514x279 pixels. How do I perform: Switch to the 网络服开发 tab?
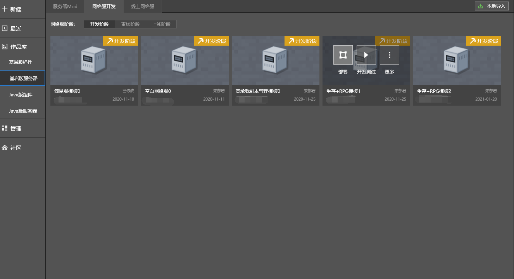coord(104,6)
